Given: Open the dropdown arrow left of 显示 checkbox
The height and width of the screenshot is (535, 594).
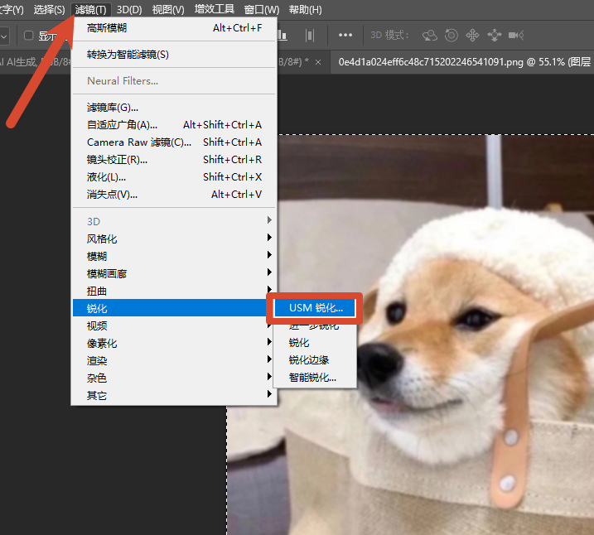Looking at the screenshot, I should click(x=4, y=36).
